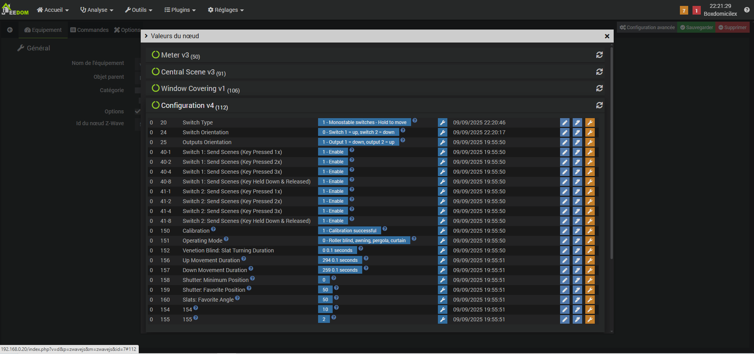Click the help question mark in top bar
The width and height of the screenshot is (754, 354).
(747, 10)
